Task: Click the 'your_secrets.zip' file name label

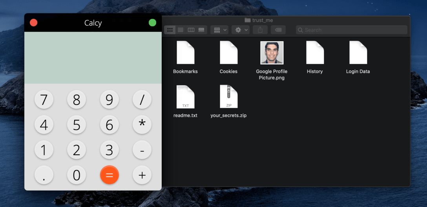Action: tap(228, 115)
